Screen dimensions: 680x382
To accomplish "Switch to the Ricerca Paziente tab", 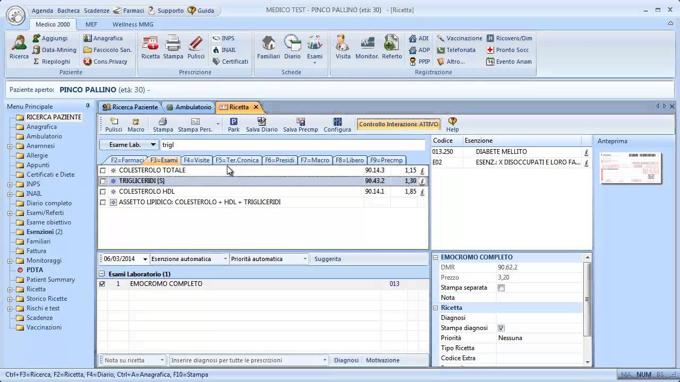I will (130, 107).
